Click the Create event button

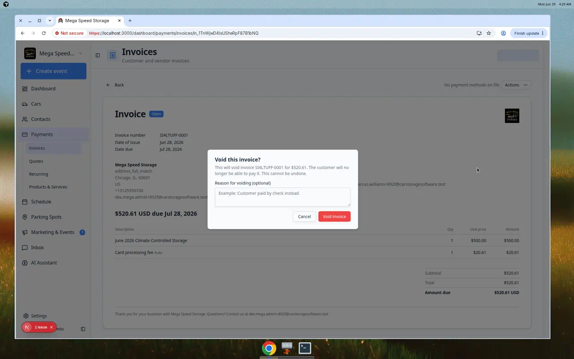tap(53, 71)
